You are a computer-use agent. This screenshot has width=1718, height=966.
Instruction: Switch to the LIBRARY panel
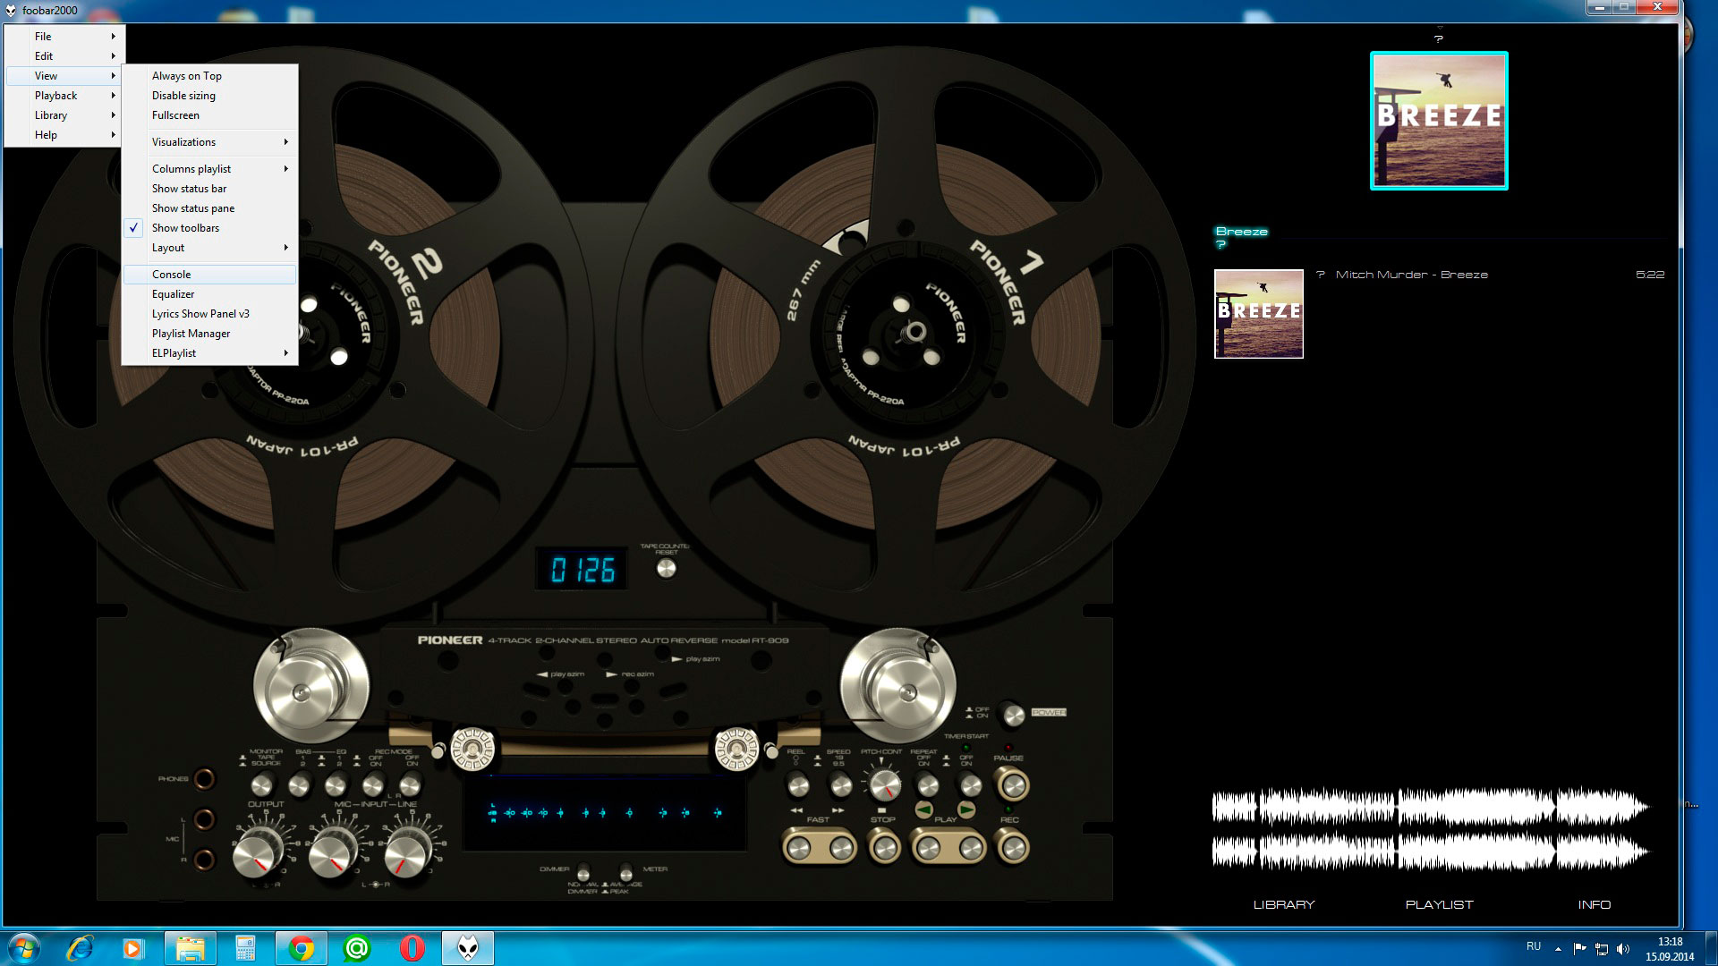point(1284,904)
